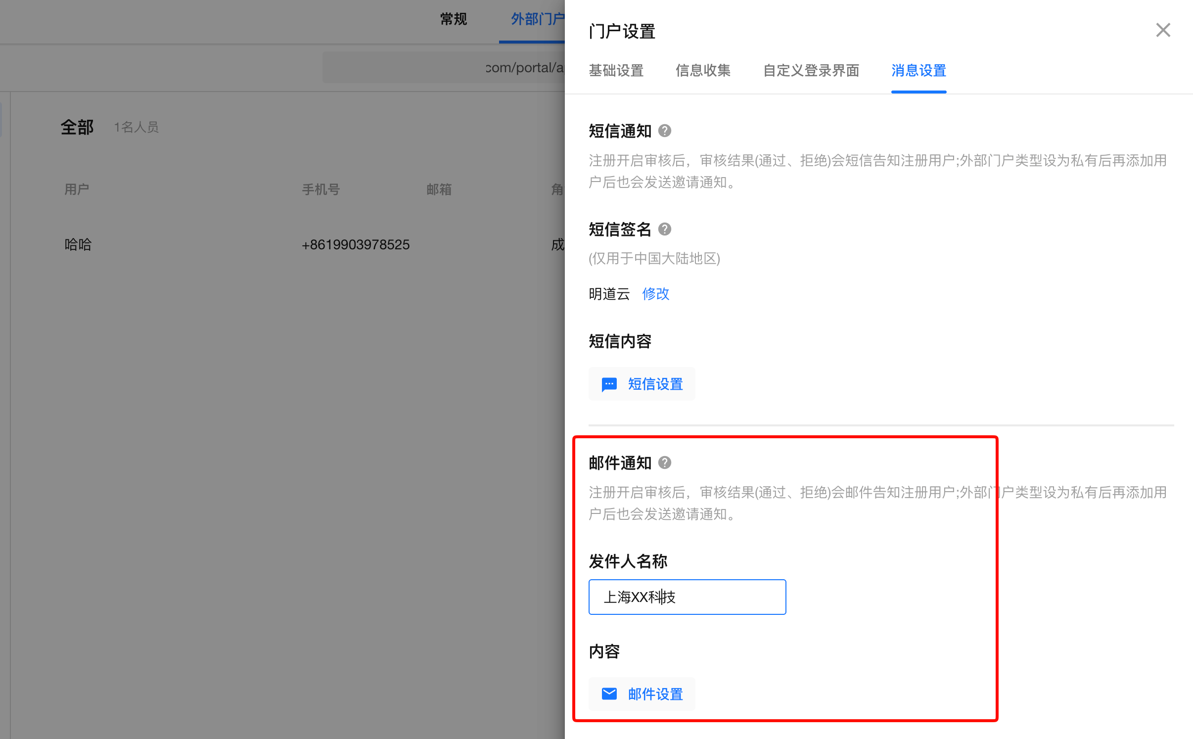Open the 信息收集 tab
The width and height of the screenshot is (1193, 739).
coord(703,71)
